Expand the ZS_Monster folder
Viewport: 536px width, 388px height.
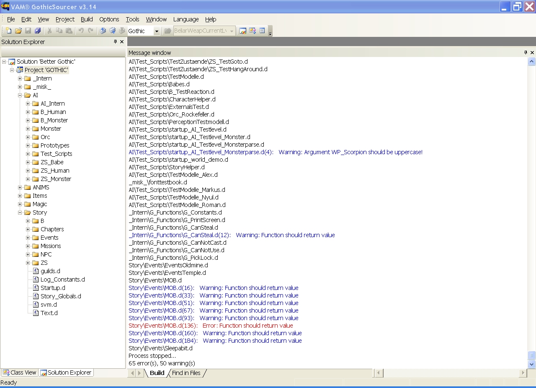click(28, 179)
